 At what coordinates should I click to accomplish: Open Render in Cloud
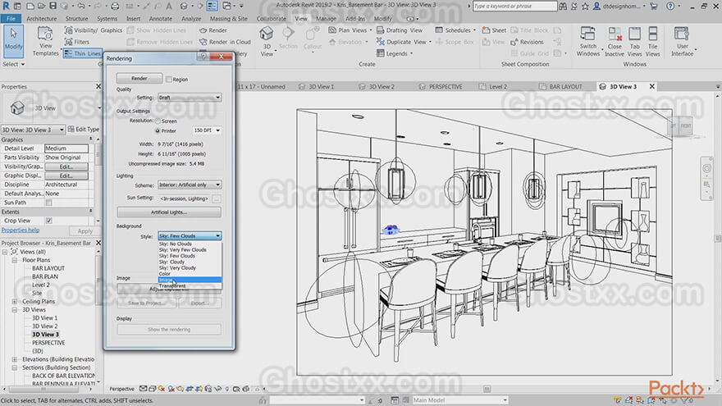point(225,42)
